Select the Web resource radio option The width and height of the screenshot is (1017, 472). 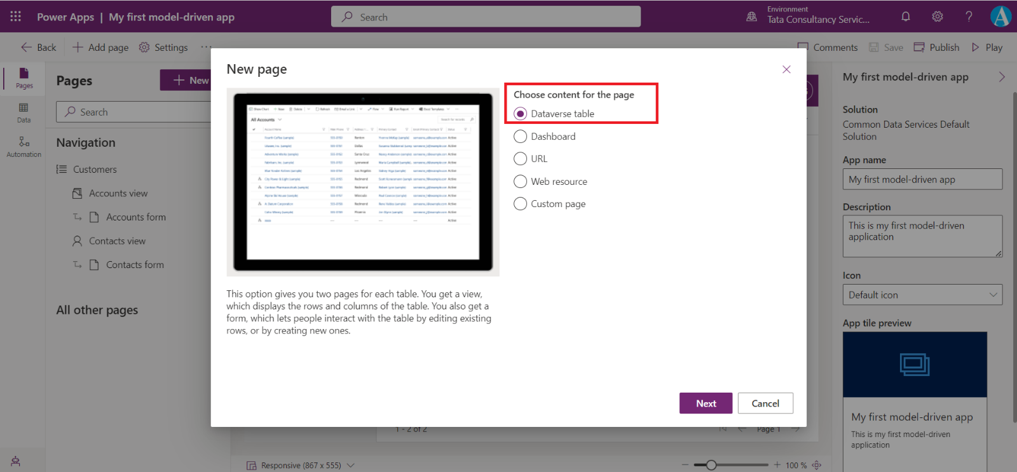click(521, 182)
